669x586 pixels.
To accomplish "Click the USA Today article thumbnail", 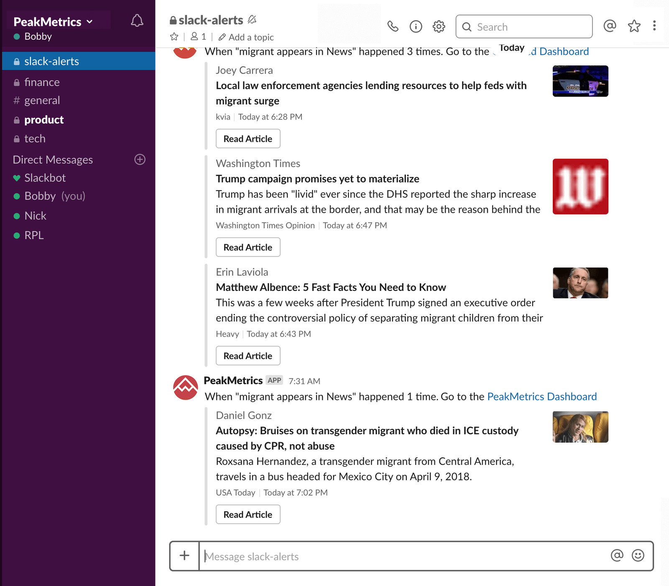I will [580, 427].
